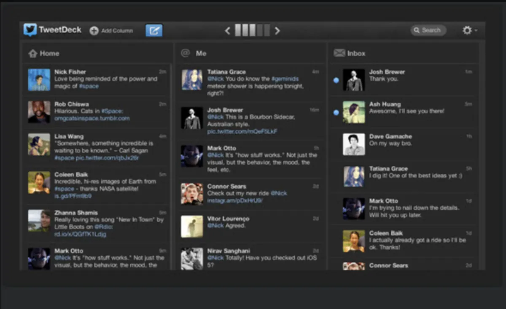Click the Nirav Sanghani name

click(x=229, y=251)
